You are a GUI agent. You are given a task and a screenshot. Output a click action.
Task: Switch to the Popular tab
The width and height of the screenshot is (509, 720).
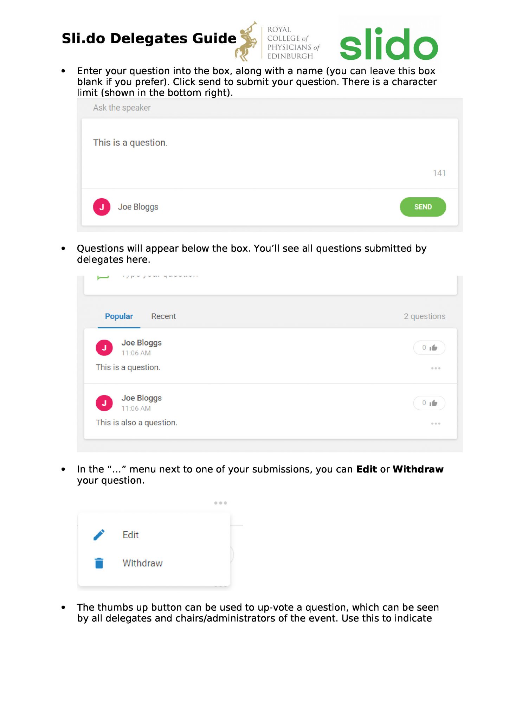pyautogui.click(x=119, y=316)
